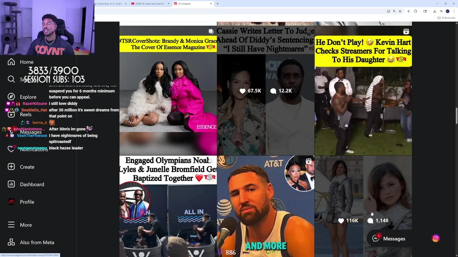Click chat username RazerKitsune

point(35,104)
